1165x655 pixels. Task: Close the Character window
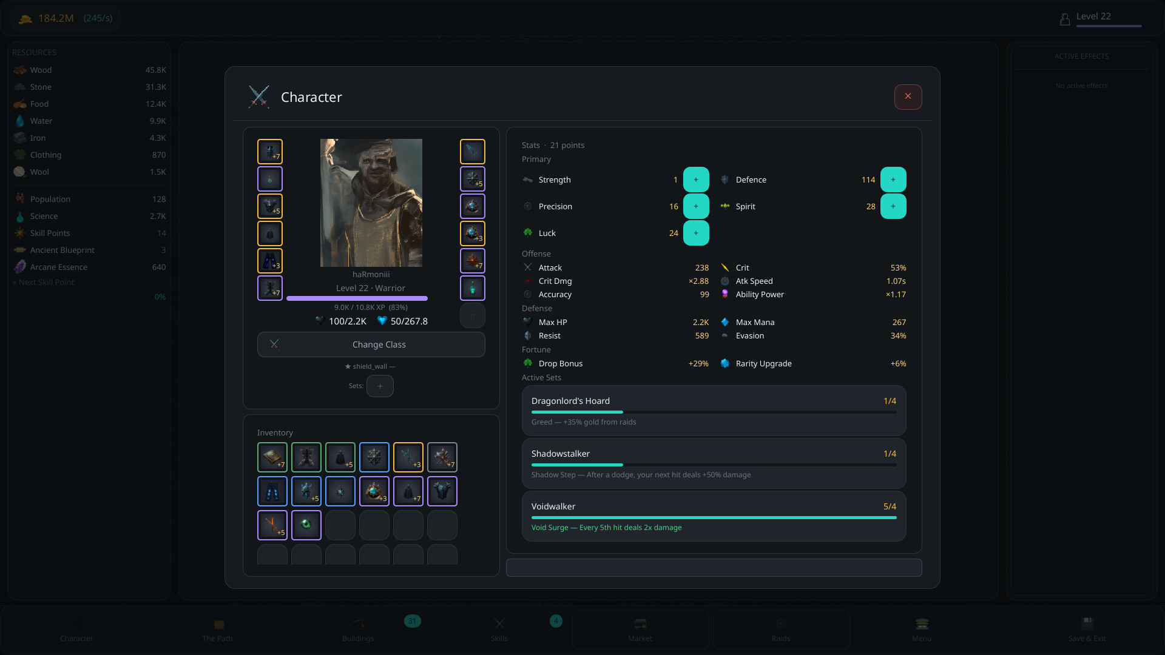tap(908, 96)
